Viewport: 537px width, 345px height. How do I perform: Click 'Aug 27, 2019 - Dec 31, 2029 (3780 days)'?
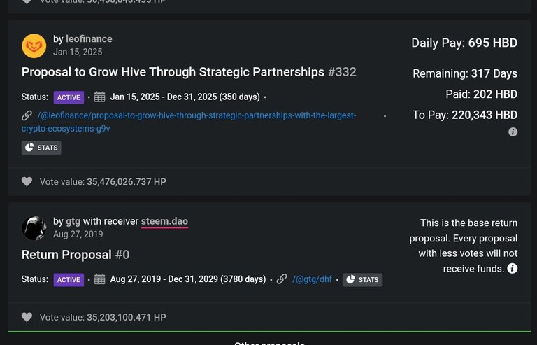pyautogui.click(x=188, y=279)
